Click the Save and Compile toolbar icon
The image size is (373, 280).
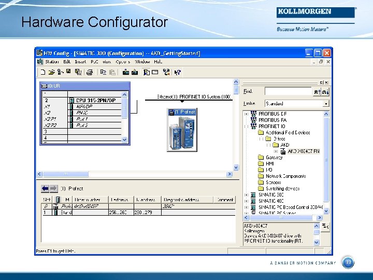(x=78, y=72)
